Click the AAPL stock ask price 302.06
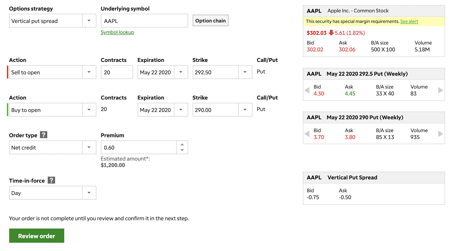 tap(347, 50)
